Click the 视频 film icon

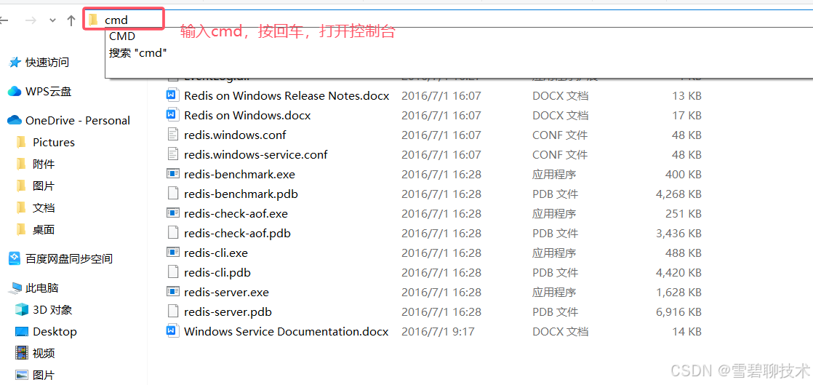pyautogui.click(x=21, y=354)
